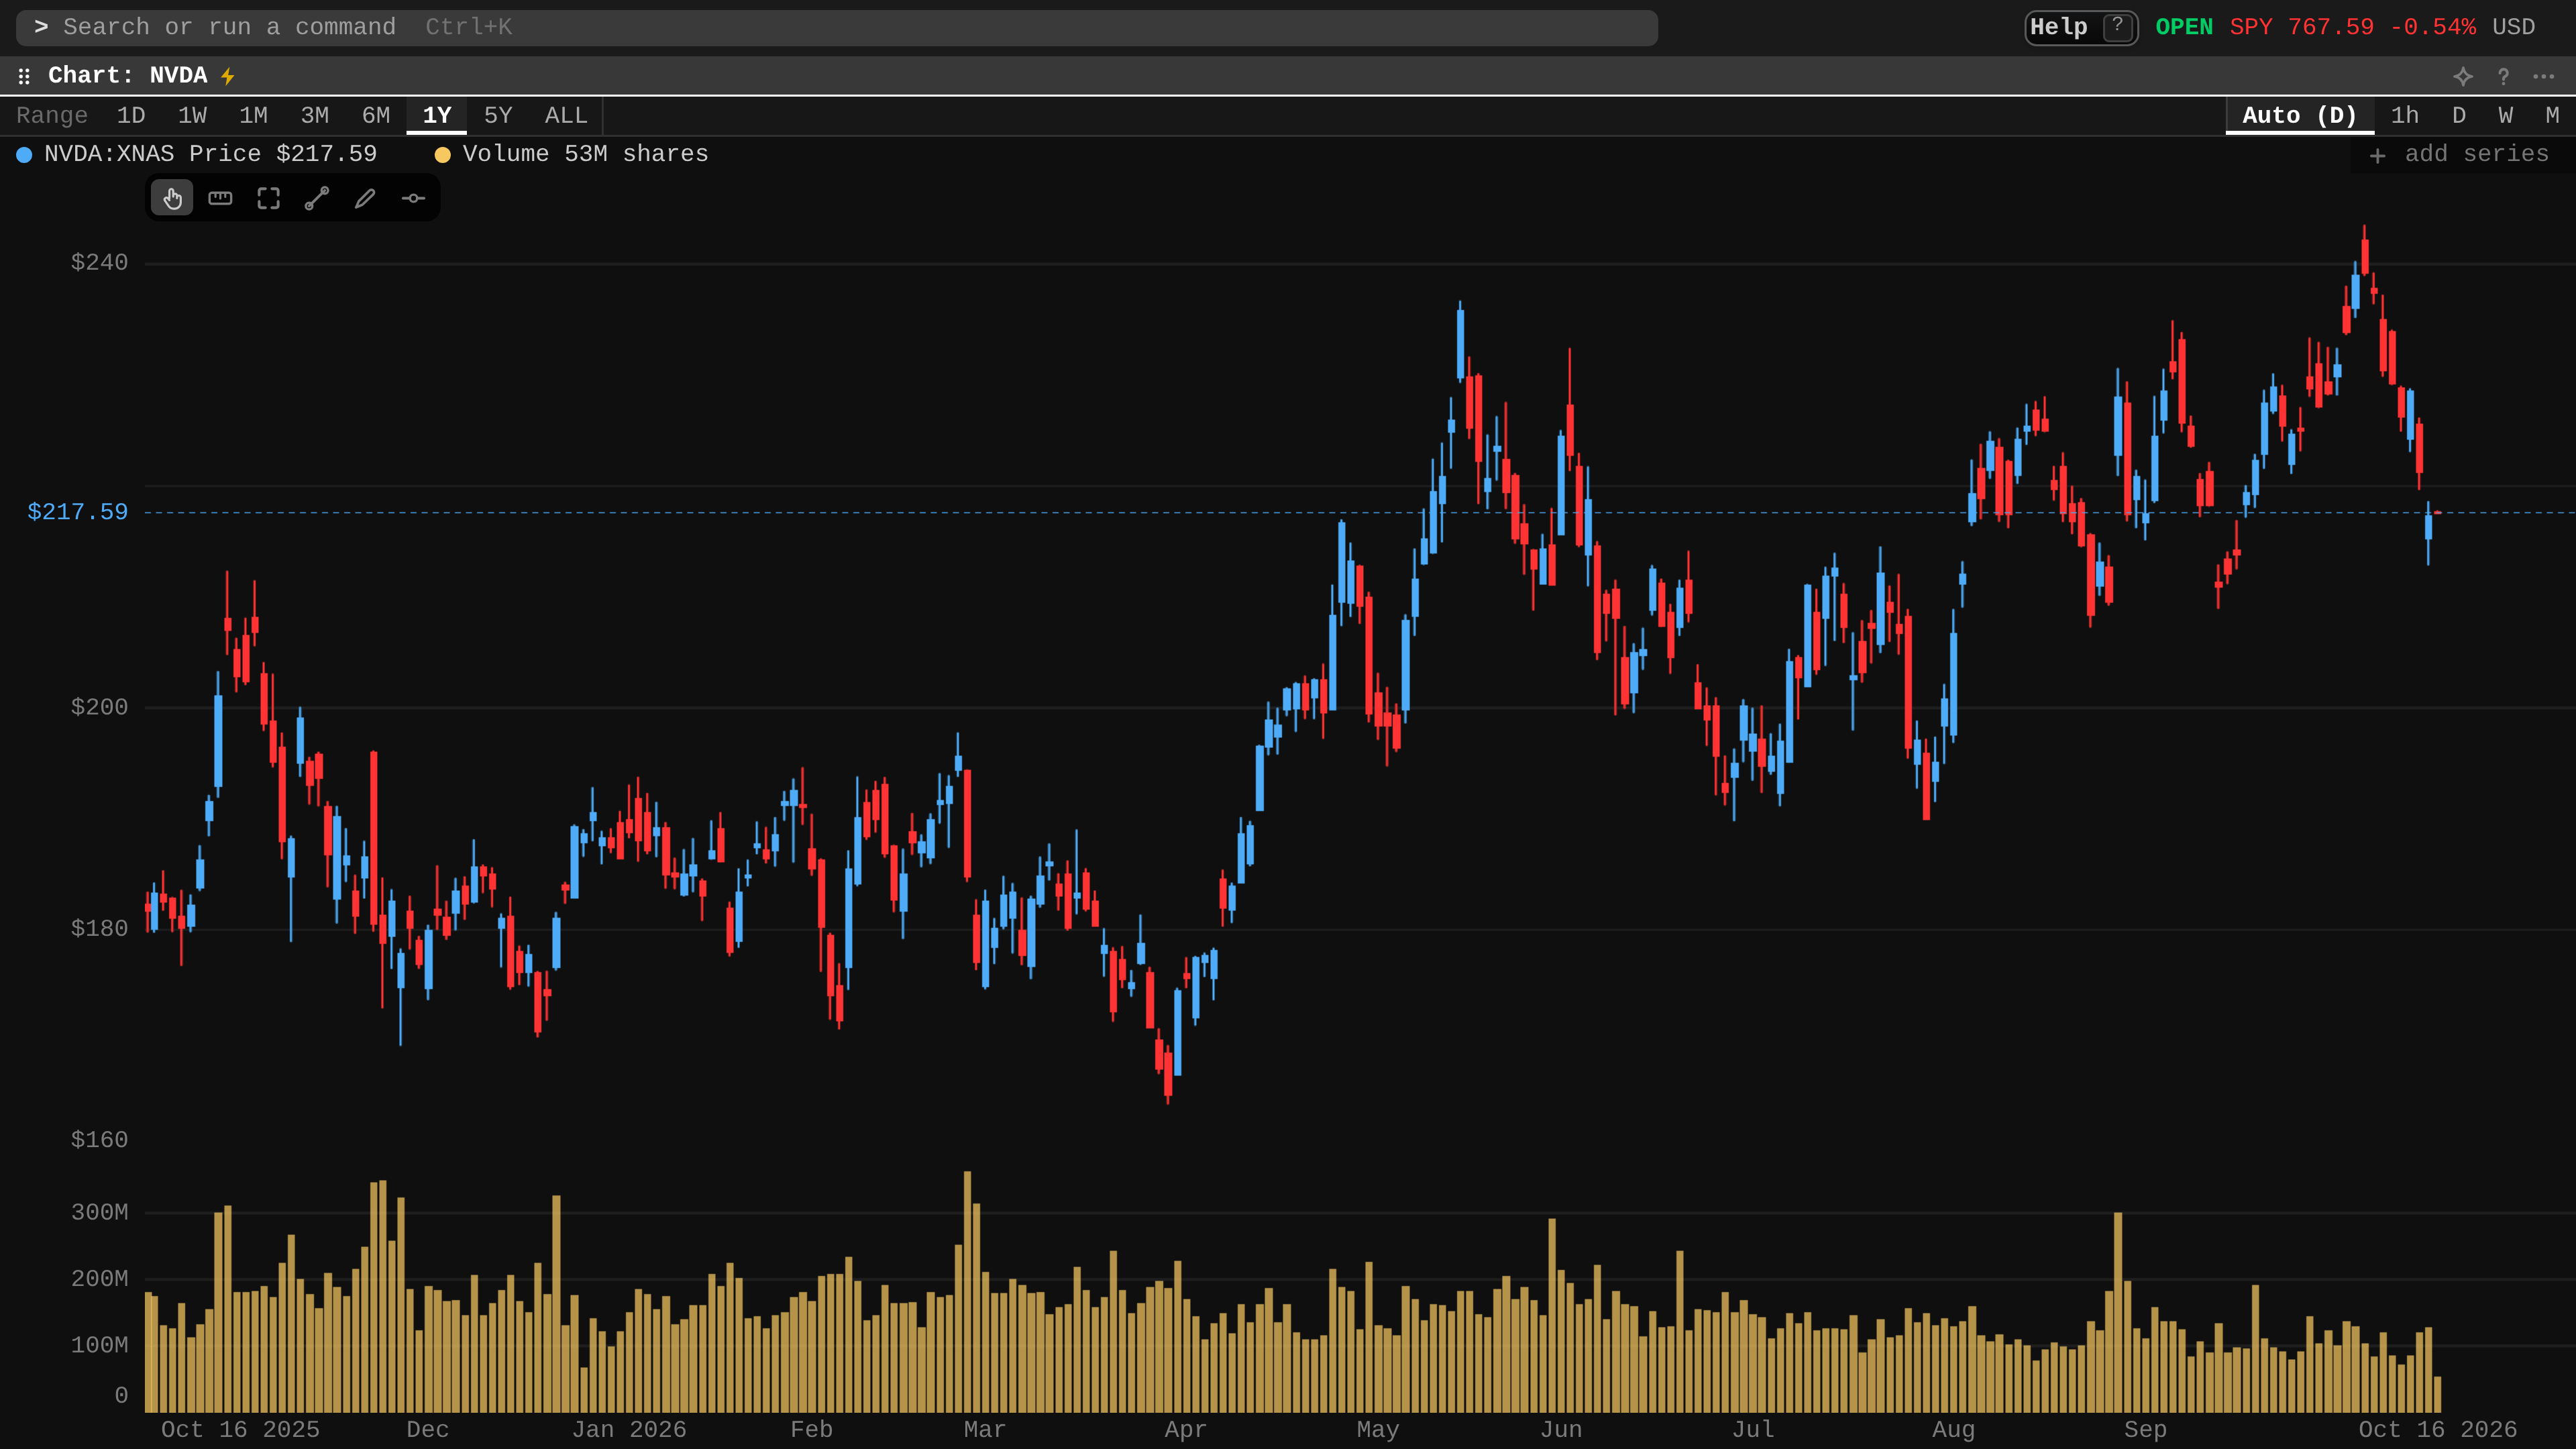Click the Oct 16 2025 date label
The height and width of the screenshot is (1449, 2576).
(x=240, y=1430)
